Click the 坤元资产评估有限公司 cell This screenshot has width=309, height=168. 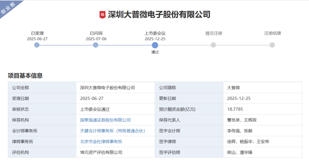pos(115,152)
